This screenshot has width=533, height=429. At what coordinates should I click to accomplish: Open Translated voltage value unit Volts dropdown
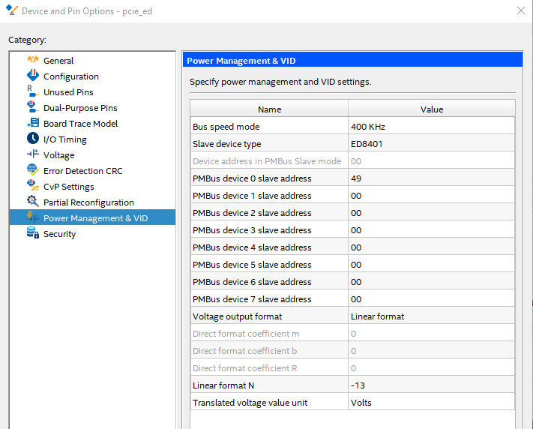point(431,403)
